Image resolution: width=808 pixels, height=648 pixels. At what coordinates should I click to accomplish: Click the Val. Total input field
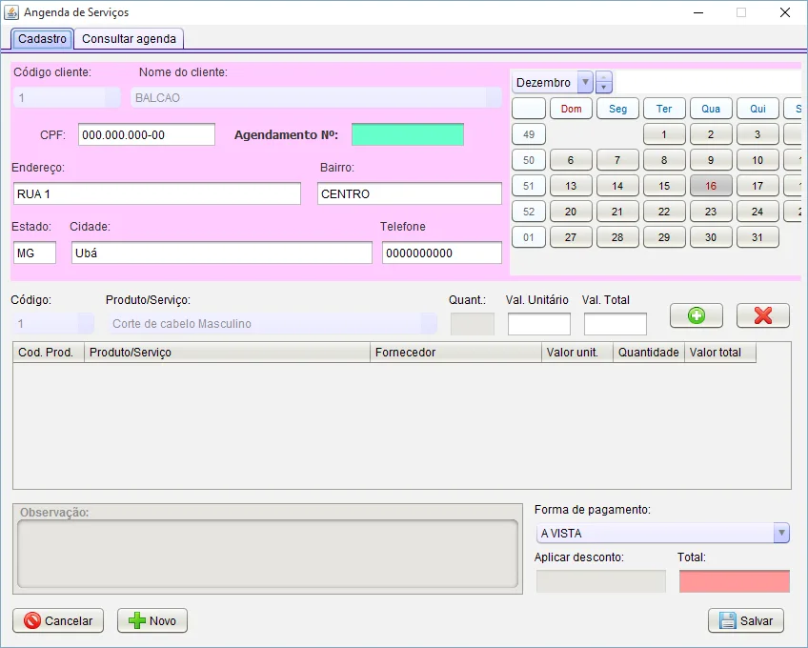click(616, 324)
